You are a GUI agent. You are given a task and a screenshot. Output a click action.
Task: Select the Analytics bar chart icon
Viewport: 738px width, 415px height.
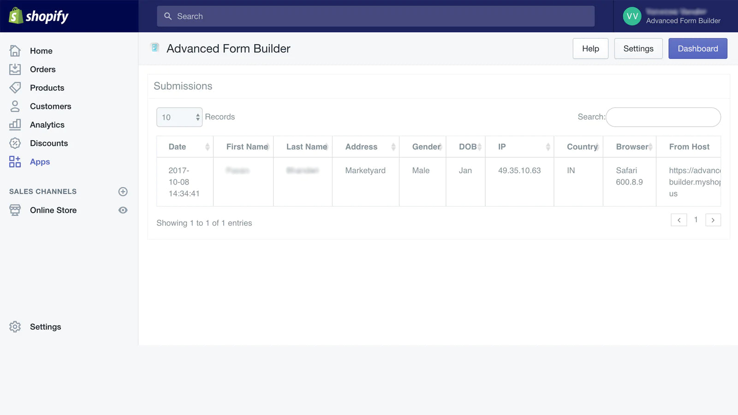pyautogui.click(x=15, y=125)
